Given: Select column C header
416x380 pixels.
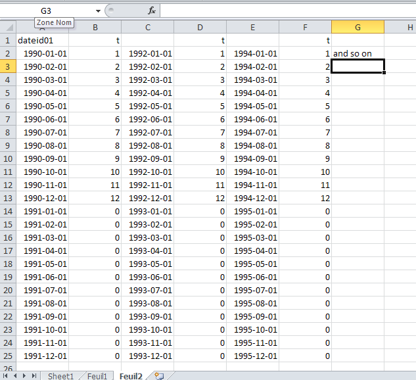Looking at the screenshot, I should pos(147,27).
